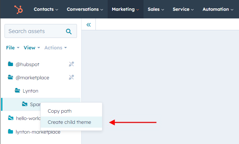This screenshot has height=144, width=239.
Task: Open the Actions dropdown
Action: (x=56, y=48)
